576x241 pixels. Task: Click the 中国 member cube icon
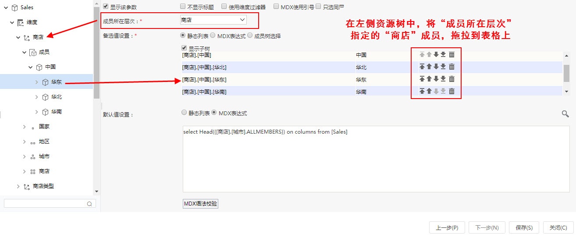click(x=39, y=67)
